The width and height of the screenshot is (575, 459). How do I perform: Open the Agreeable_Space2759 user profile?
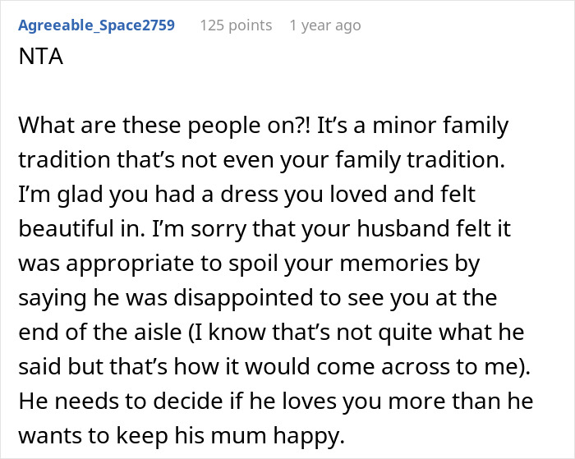[95, 25]
